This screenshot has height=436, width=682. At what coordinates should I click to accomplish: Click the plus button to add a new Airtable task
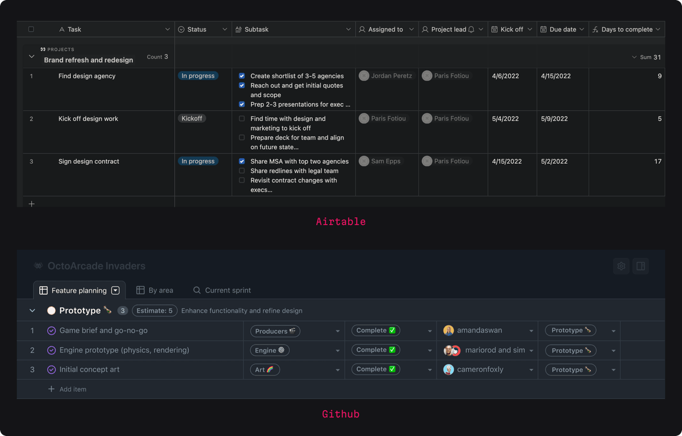click(31, 204)
